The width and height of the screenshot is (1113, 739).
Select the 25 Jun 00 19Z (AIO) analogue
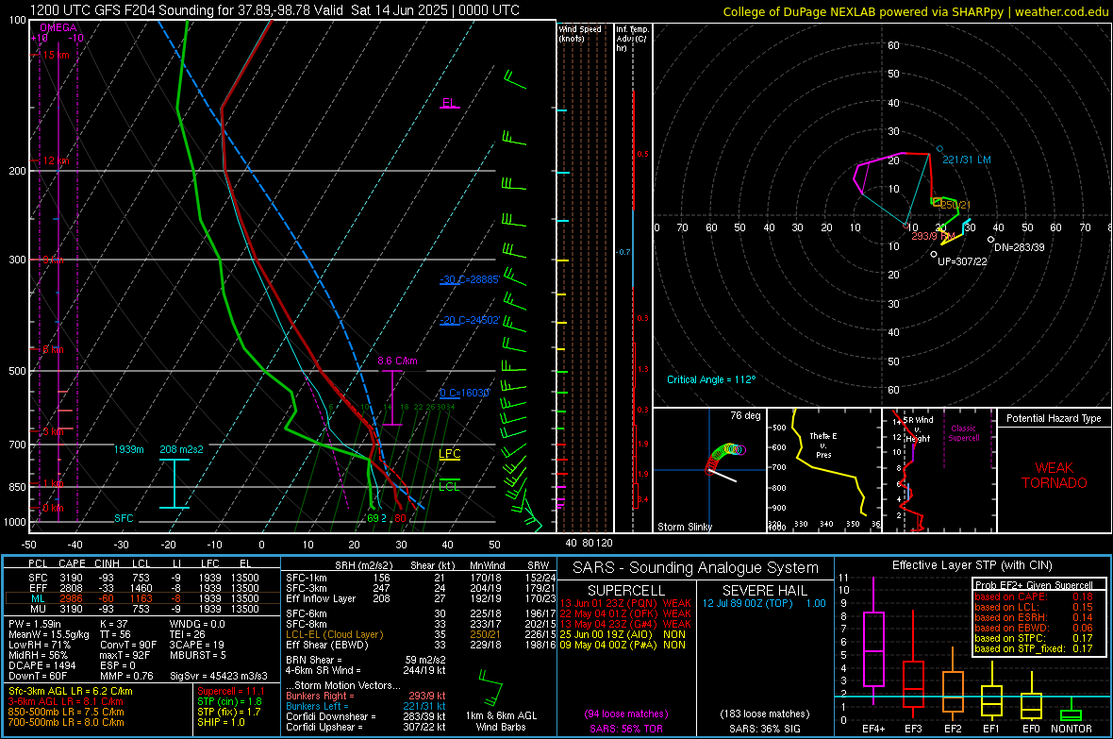click(623, 634)
